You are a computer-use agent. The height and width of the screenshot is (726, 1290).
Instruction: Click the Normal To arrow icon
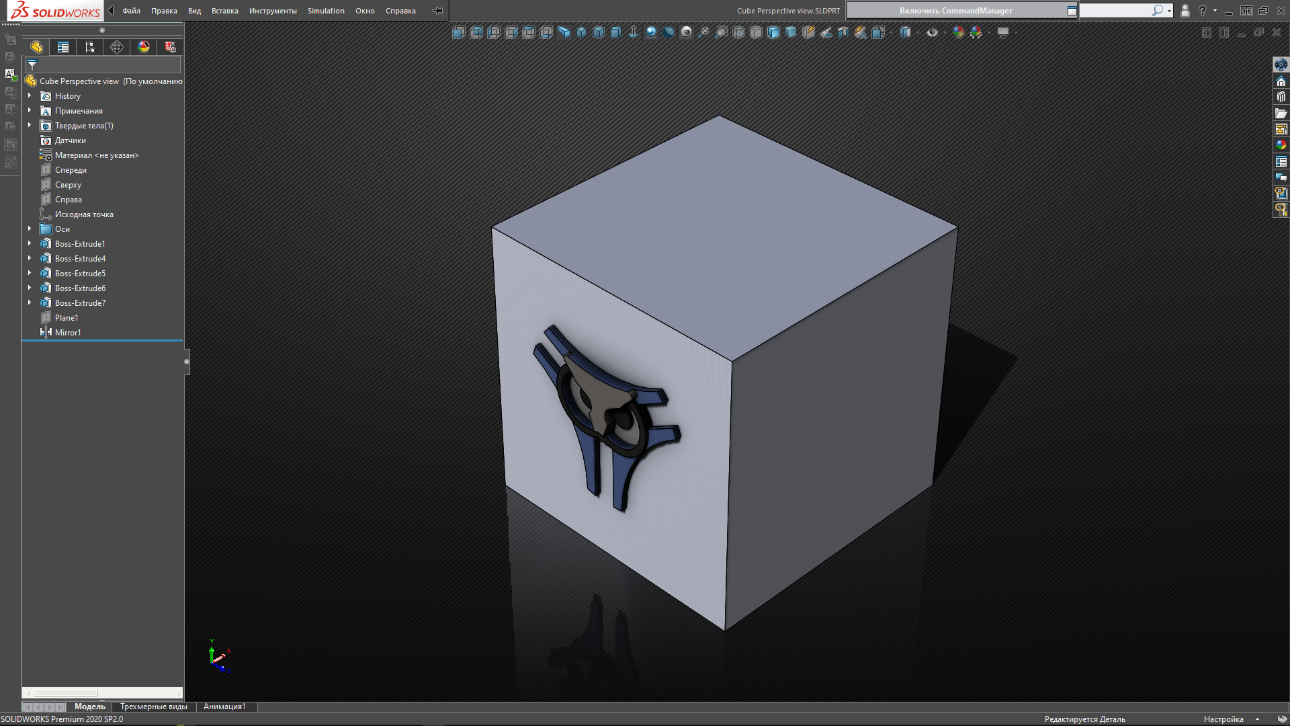tap(634, 32)
